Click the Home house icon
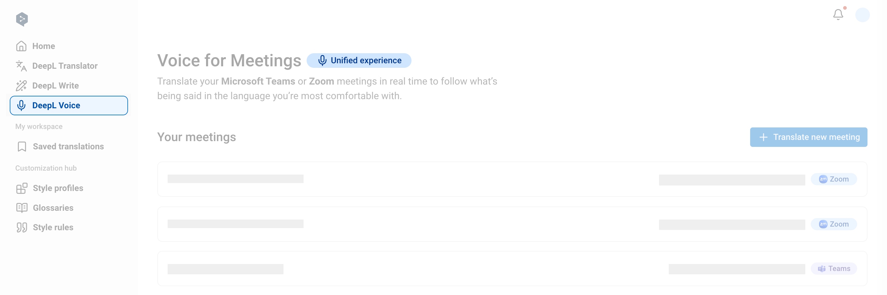The height and width of the screenshot is (295, 887). point(21,46)
